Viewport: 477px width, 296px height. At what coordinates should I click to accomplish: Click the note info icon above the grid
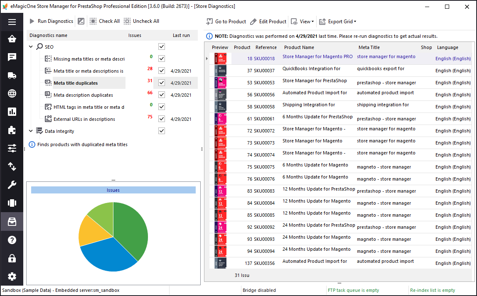(209, 36)
